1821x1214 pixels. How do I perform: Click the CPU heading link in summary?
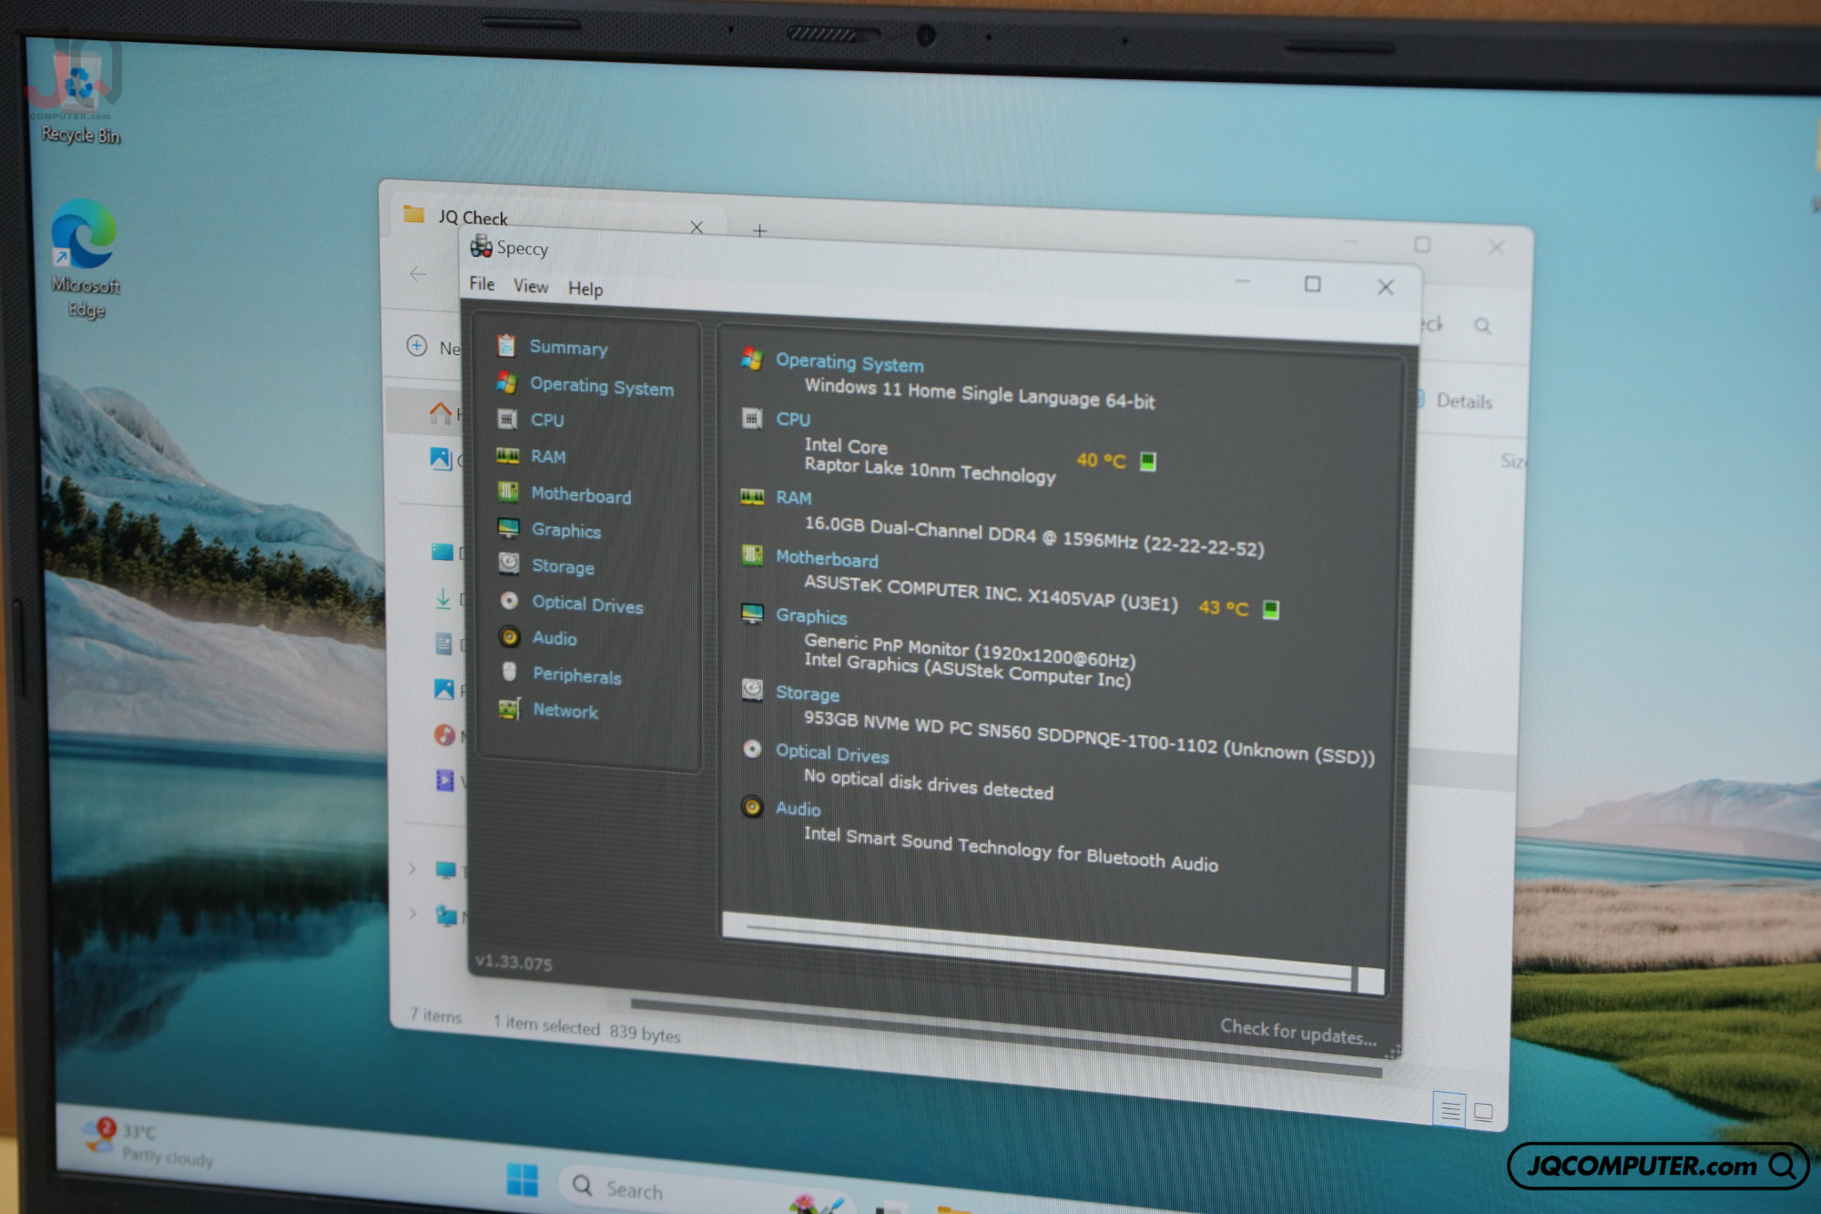pos(792,420)
